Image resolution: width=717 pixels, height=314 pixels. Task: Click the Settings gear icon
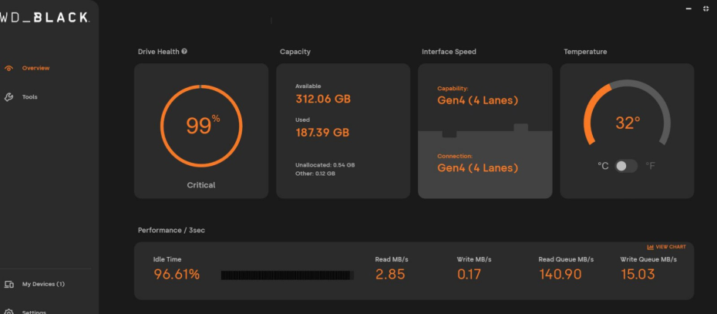8,312
